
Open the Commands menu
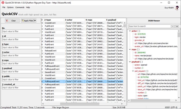point(20,7)
